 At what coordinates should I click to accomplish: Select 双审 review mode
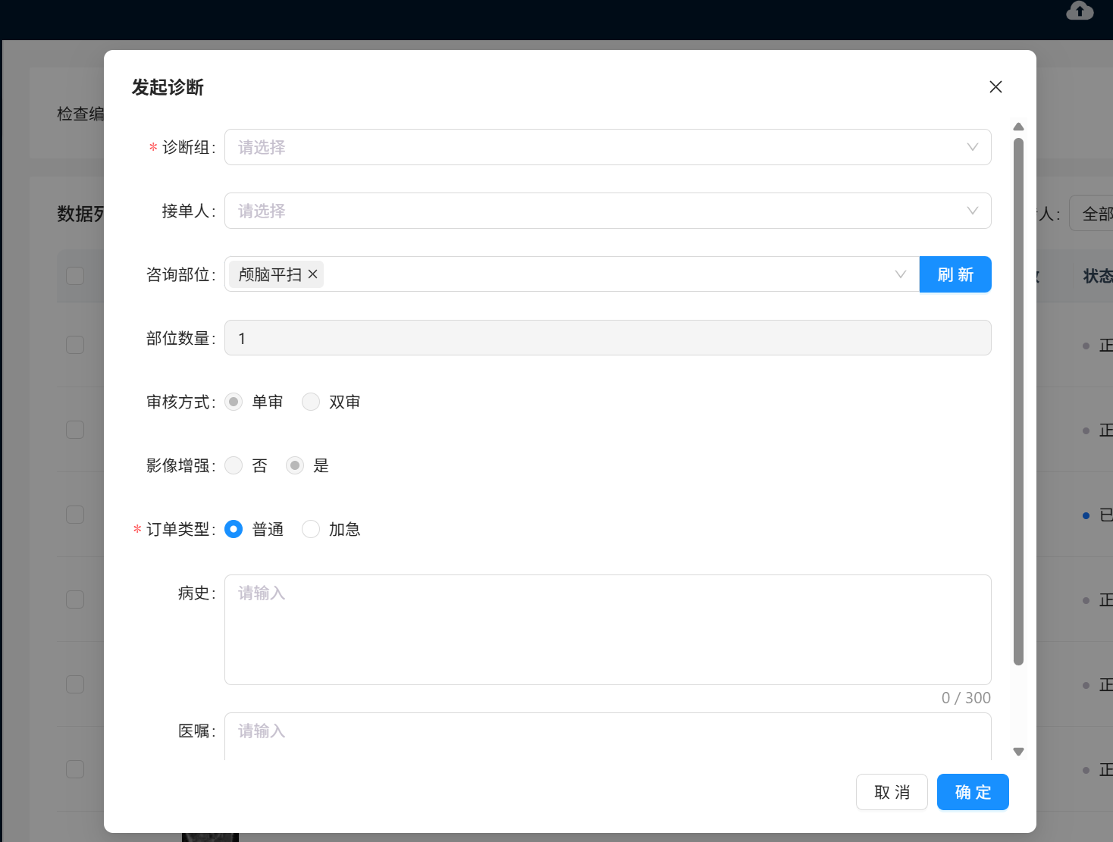pos(311,402)
